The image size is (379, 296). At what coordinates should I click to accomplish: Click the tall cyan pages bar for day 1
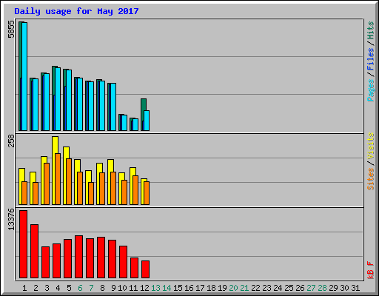pyautogui.click(x=24, y=76)
